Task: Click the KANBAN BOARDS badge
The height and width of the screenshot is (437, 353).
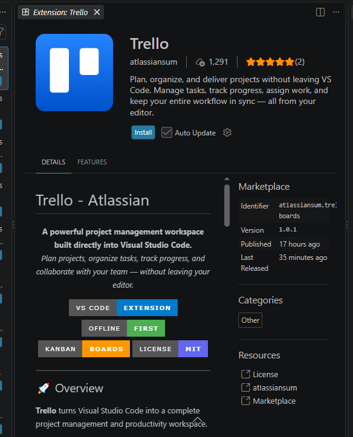Action: (x=84, y=349)
